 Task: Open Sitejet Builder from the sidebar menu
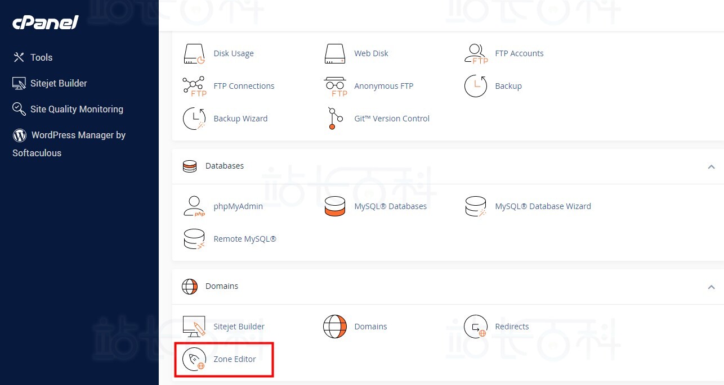(x=59, y=83)
